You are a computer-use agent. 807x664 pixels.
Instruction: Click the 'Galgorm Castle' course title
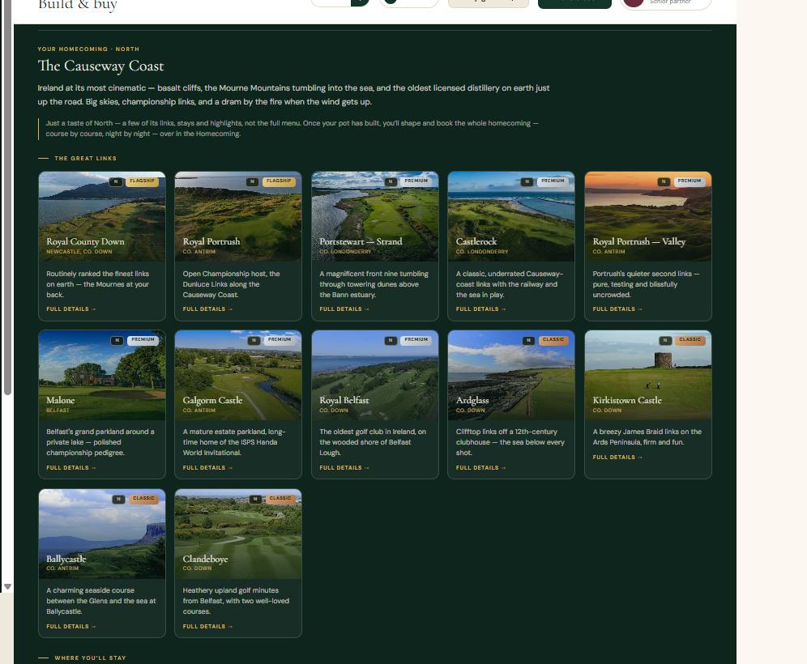click(x=212, y=400)
